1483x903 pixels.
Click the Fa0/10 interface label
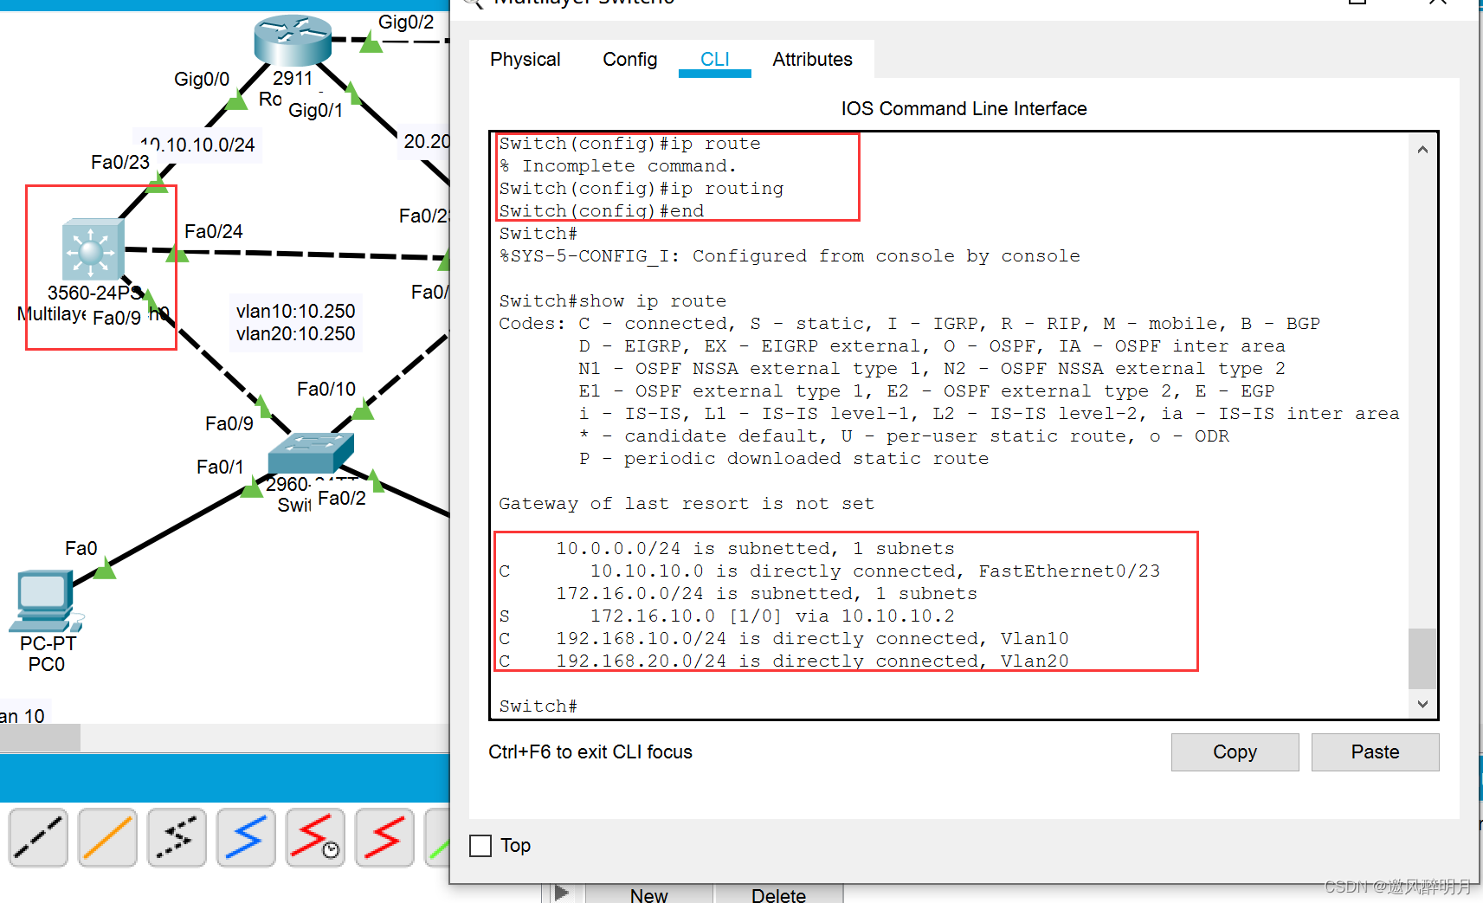pyautogui.click(x=326, y=389)
